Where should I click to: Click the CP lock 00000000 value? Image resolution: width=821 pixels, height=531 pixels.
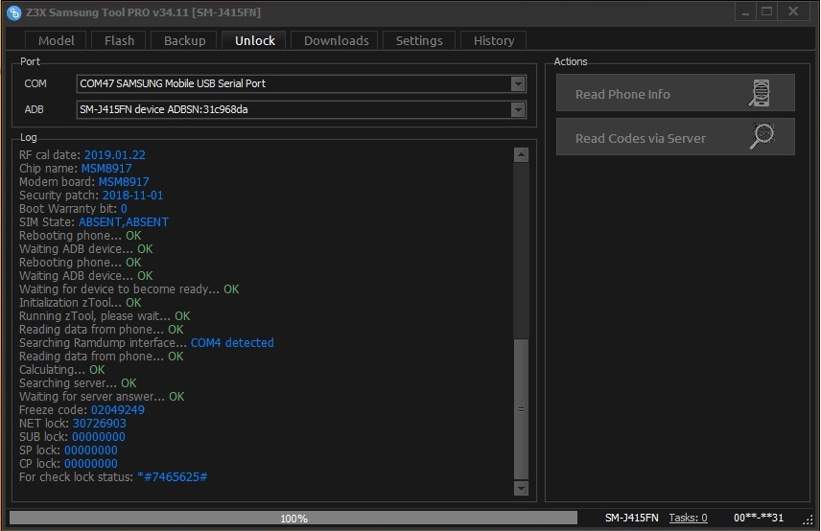90,464
